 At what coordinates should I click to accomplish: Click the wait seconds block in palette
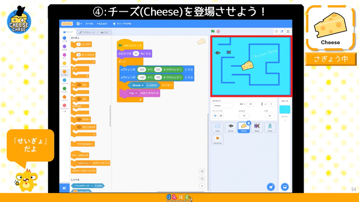pos(81,44)
